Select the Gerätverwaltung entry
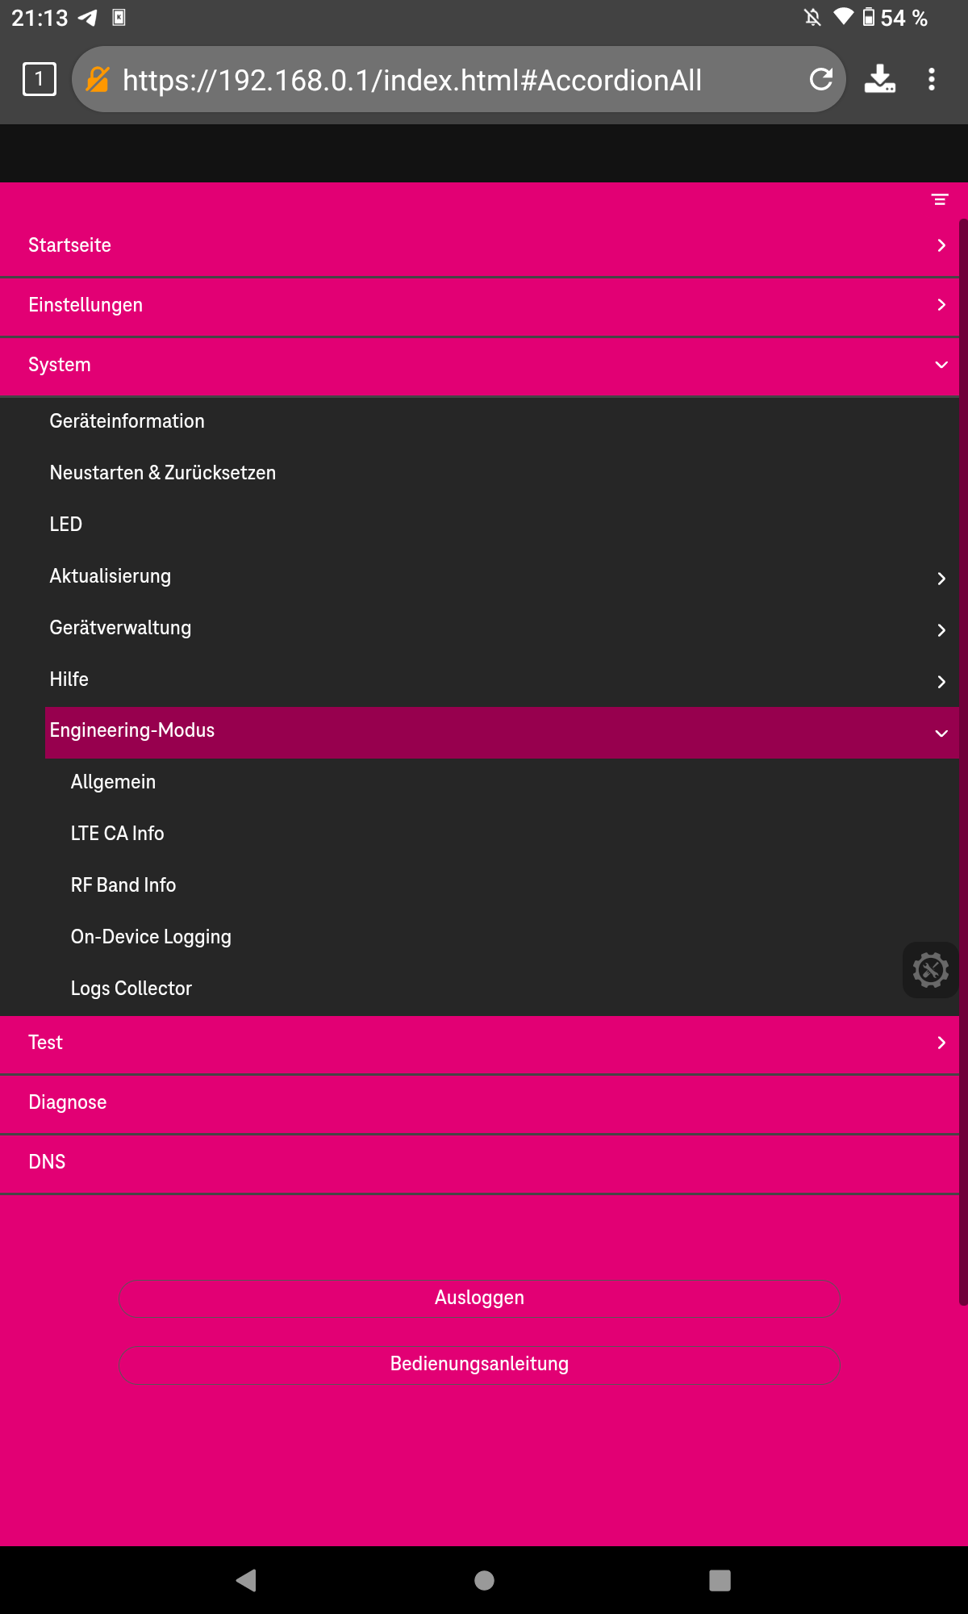The height and width of the screenshot is (1614, 968). 502,628
